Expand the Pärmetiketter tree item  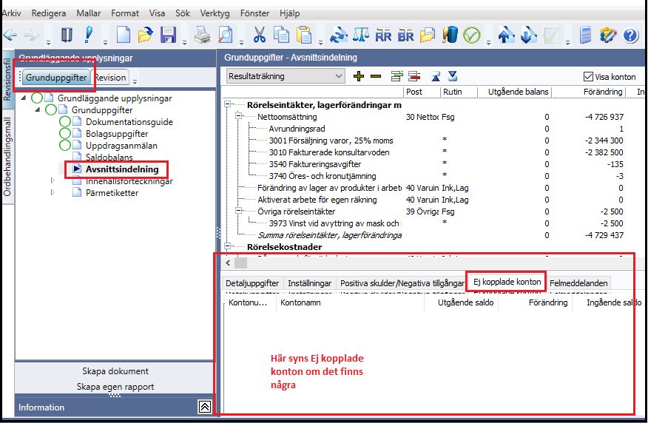click(53, 192)
